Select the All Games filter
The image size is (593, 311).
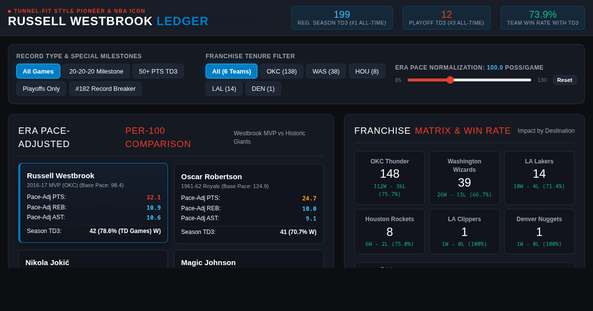click(38, 71)
